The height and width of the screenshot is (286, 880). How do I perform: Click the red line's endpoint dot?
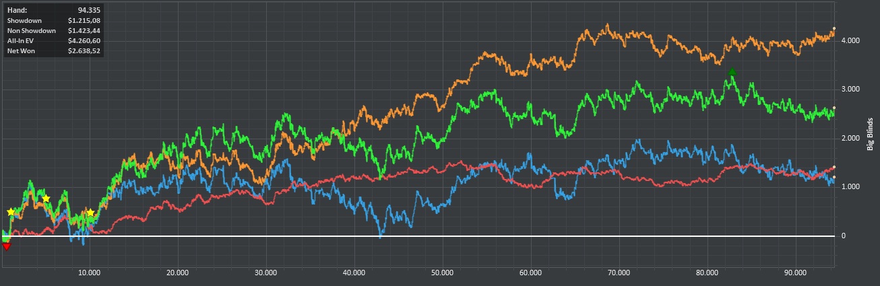(834, 167)
